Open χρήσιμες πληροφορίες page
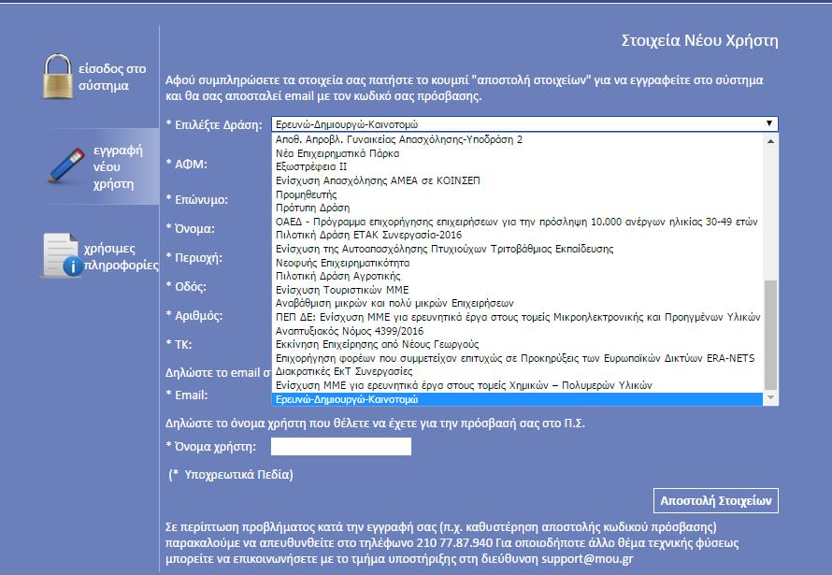This screenshot has width=832, height=575. coord(121,257)
